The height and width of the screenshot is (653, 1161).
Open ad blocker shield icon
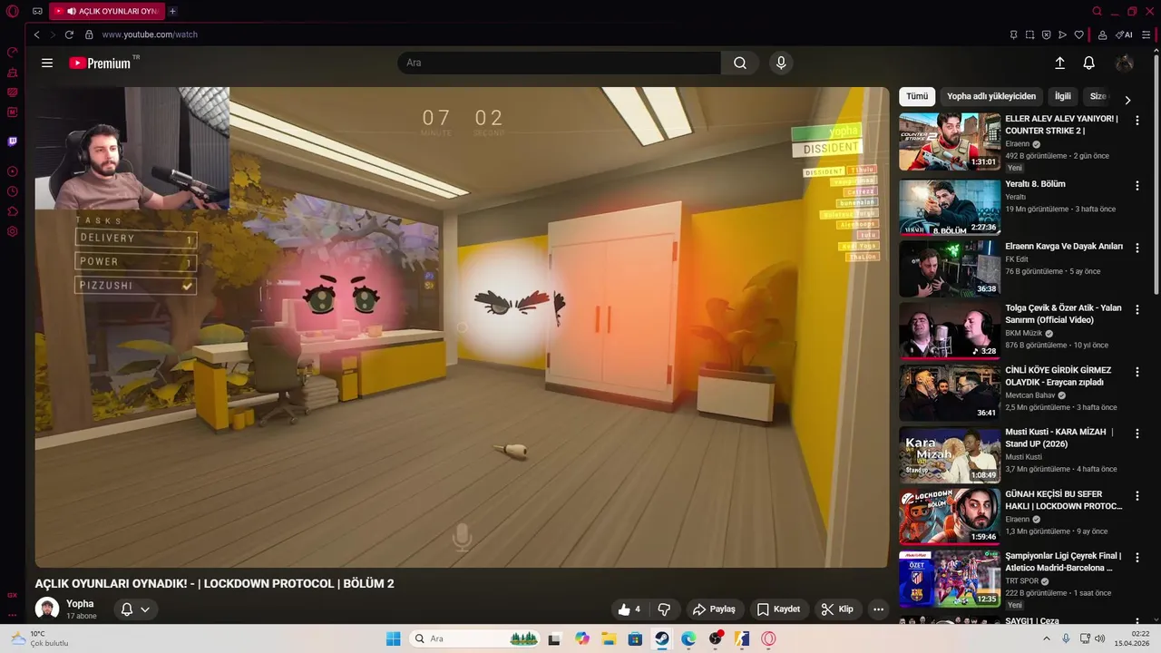tap(1046, 34)
